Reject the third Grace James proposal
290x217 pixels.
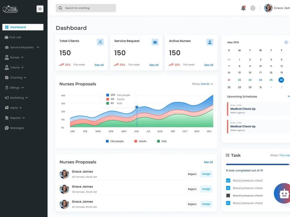click(x=192, y=204)
